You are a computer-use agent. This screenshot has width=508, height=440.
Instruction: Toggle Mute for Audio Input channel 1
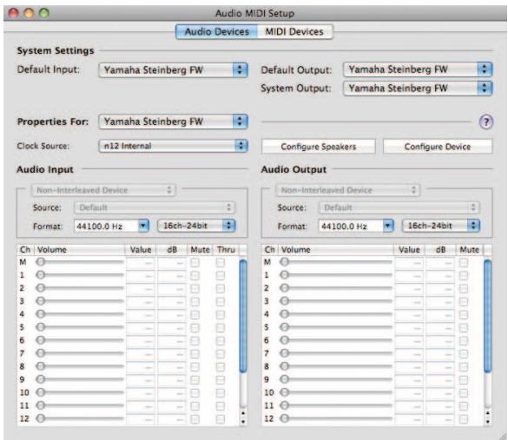[x=195, y=275]
